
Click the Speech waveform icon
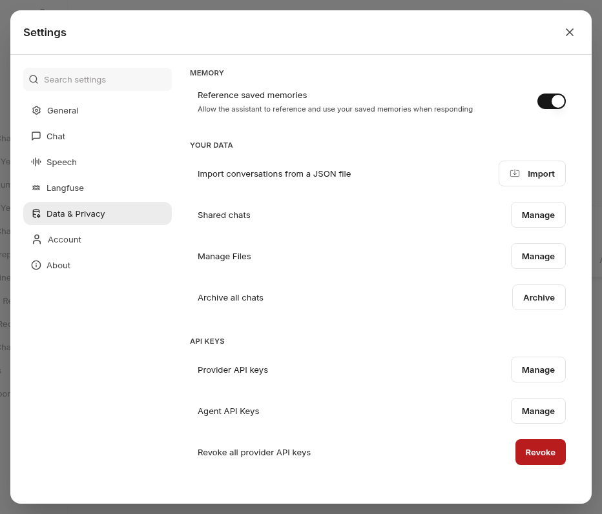36,162
